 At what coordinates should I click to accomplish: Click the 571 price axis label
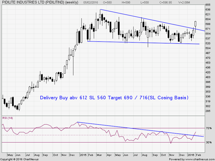(208, 29)
